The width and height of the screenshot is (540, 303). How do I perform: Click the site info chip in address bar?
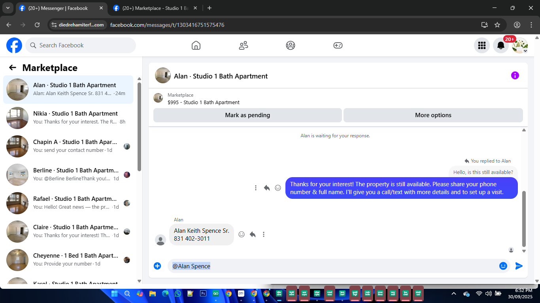click(78, 25)
